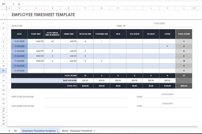Select overtime rate cell $30.00
Viewport: 202px width, 134px height.
click(102, 81)
